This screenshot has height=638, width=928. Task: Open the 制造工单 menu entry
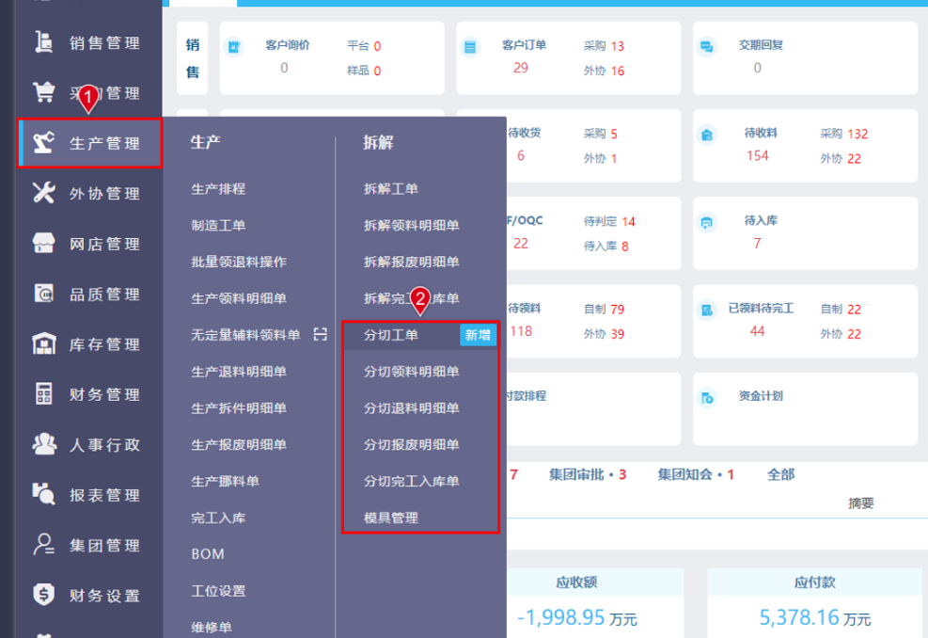click(x=218, y=225)
